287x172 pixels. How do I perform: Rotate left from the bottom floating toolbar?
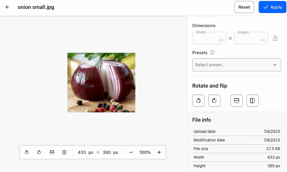(x=27, y=152)
